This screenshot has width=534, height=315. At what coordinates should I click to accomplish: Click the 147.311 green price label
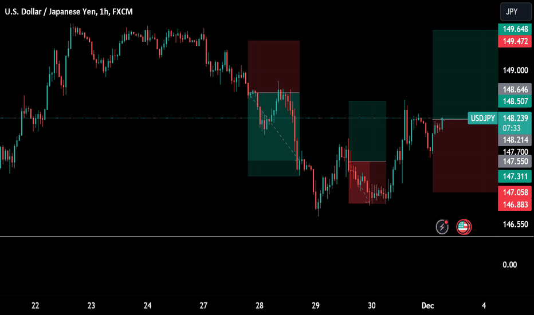pyautogui.click(x=515, y=176)
